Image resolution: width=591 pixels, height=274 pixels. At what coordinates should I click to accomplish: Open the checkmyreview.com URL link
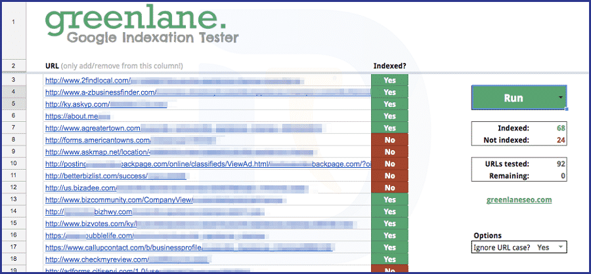[127, 260]
